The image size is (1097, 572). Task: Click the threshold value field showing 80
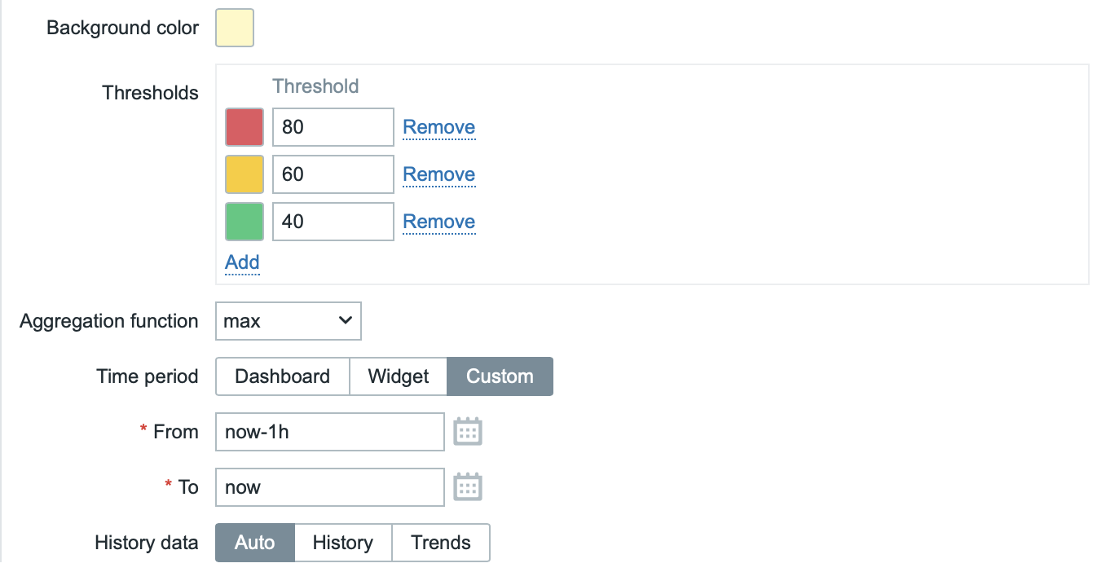[x=333, y=127]
